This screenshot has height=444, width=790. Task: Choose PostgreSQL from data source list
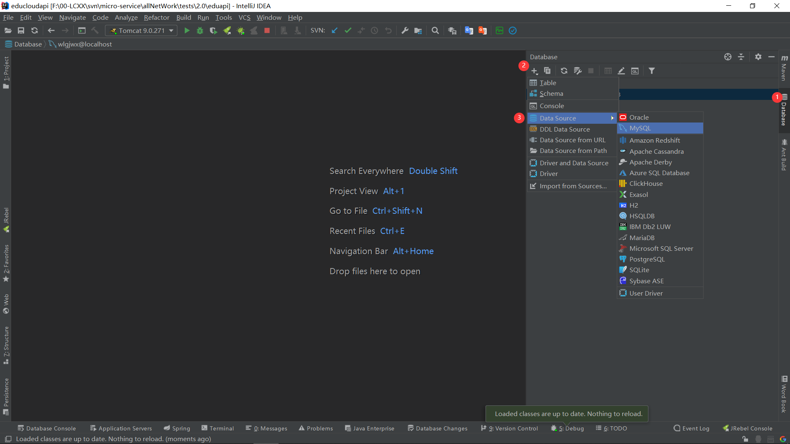(x=660, y=259)
